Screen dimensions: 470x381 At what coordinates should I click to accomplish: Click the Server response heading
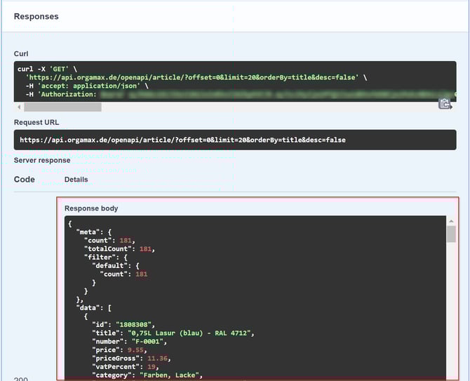point(42,160)
